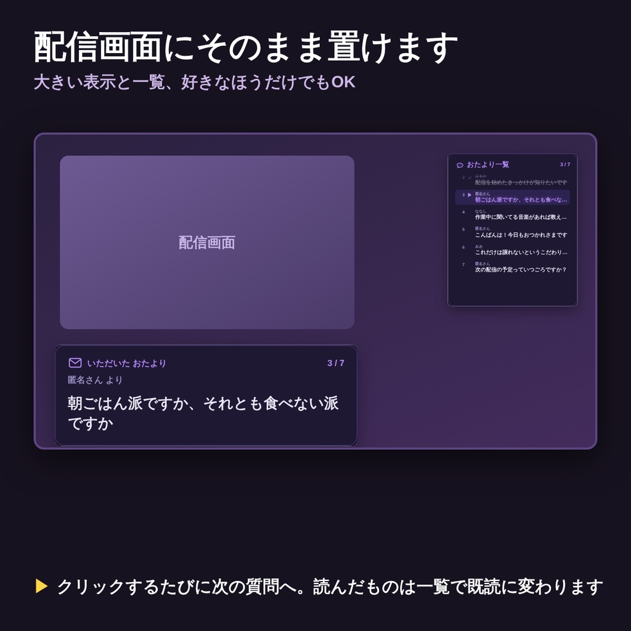
Task: Select the 次の配信の予定っていつごろですか？ entry
Action: (x=521, y=270)
